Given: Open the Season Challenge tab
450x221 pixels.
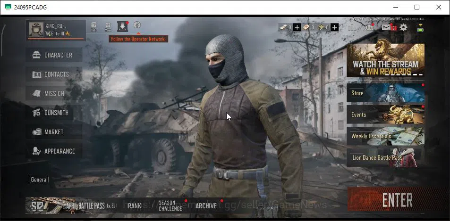Looking at the screenshot, I should tap(170, 205).
